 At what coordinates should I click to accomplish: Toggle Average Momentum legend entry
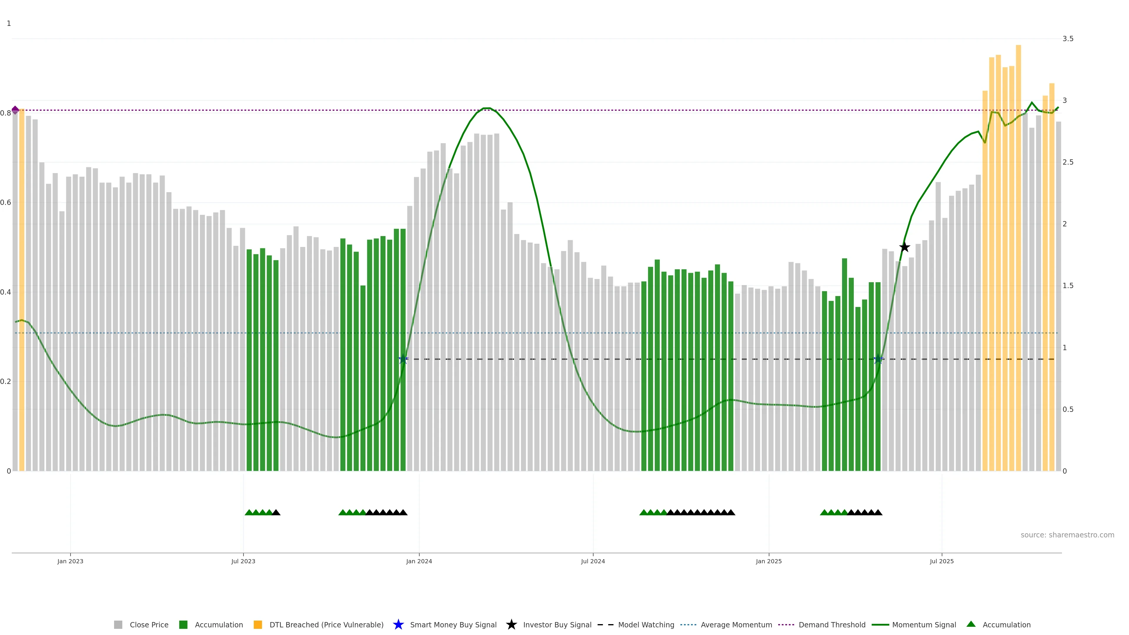click(x=736, y=624)
